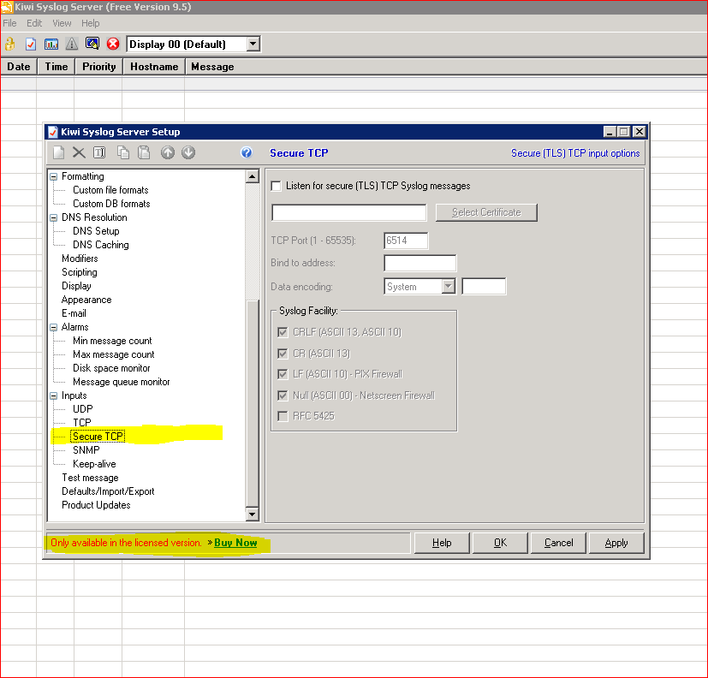
Task: Click the Bind to address field
Action: [420, 263]
